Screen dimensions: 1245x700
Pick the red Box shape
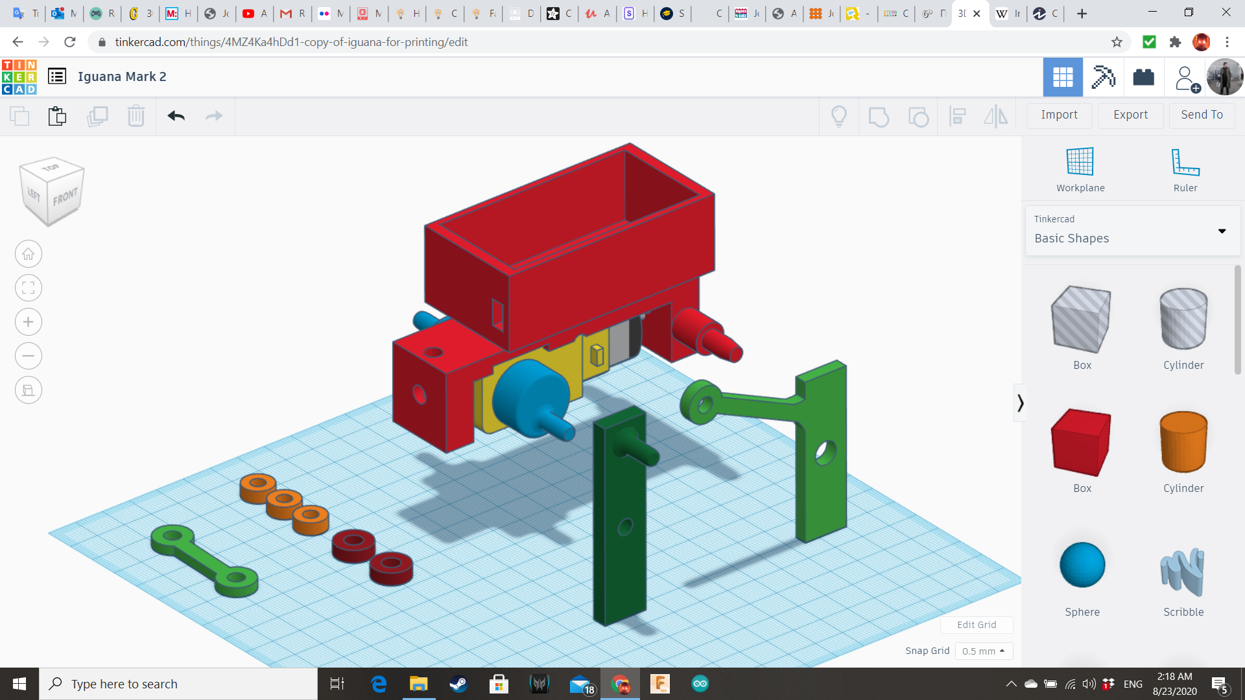point(1081,443)
